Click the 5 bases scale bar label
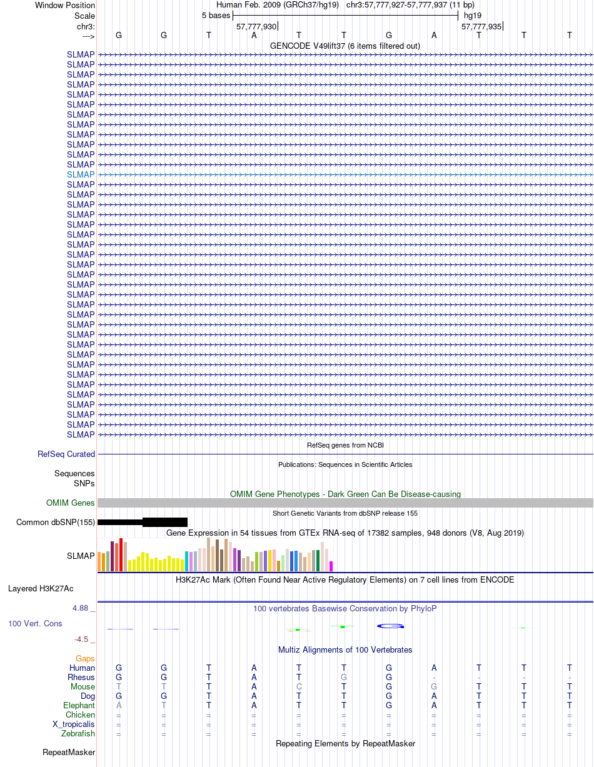This screenshot has width=594, height=767. [x=216, y=16]
